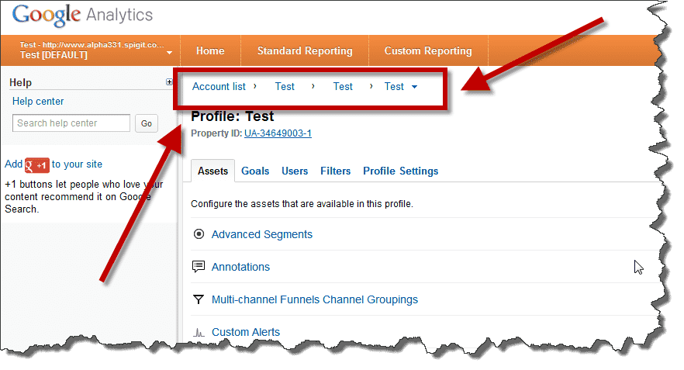Click the Multi-channel Funnels funnel icon
Screen dimensions: 684x370
point(199,299)
